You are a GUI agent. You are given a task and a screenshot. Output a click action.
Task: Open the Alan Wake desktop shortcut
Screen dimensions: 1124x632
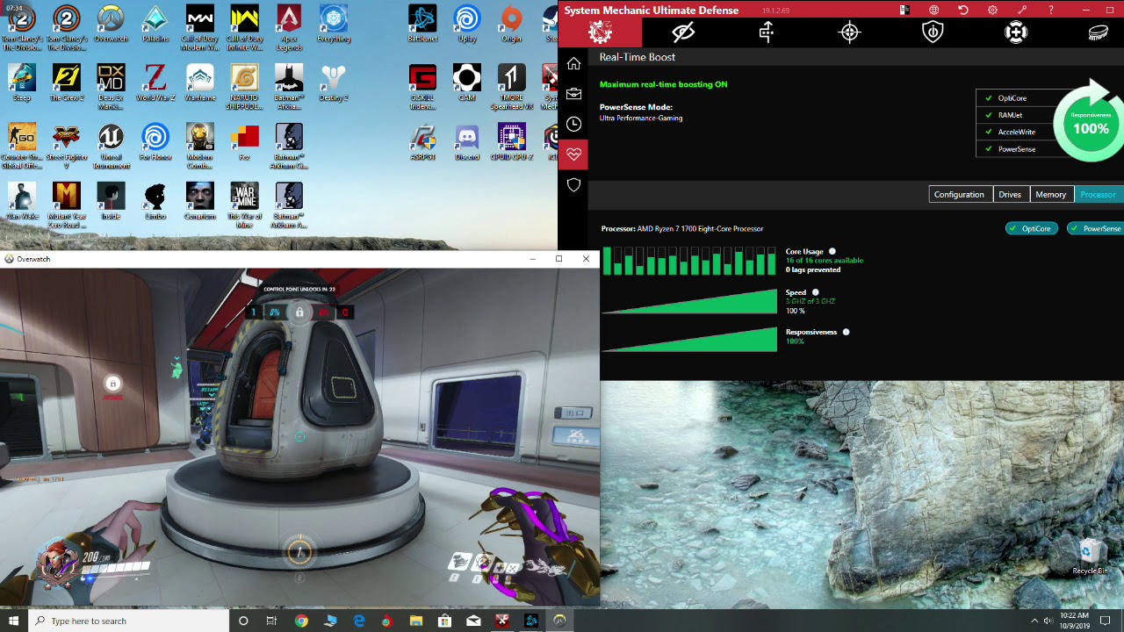click(x=22, y=201)
